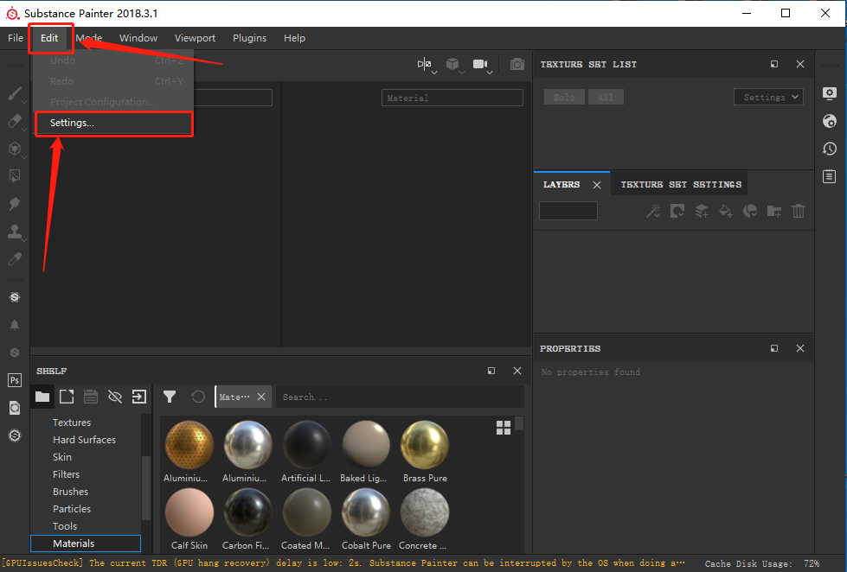Select Brushes shelf category

point(70,492)
